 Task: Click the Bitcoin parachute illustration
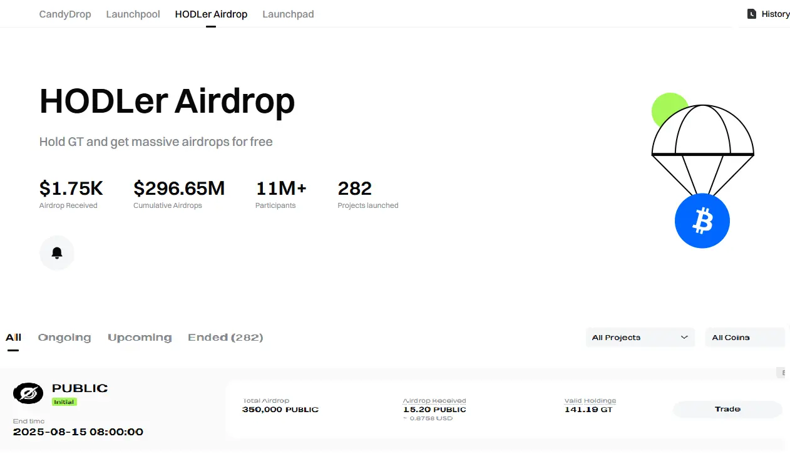coord(702,170)
